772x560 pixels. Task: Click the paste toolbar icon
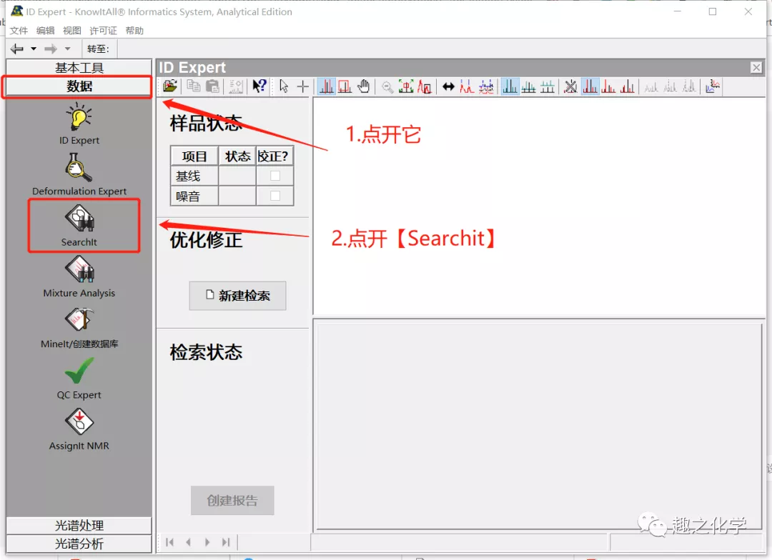pos(212,86)
